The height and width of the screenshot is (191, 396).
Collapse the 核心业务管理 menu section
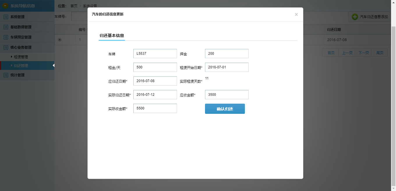pyautogui.click(x=20, y=47)
